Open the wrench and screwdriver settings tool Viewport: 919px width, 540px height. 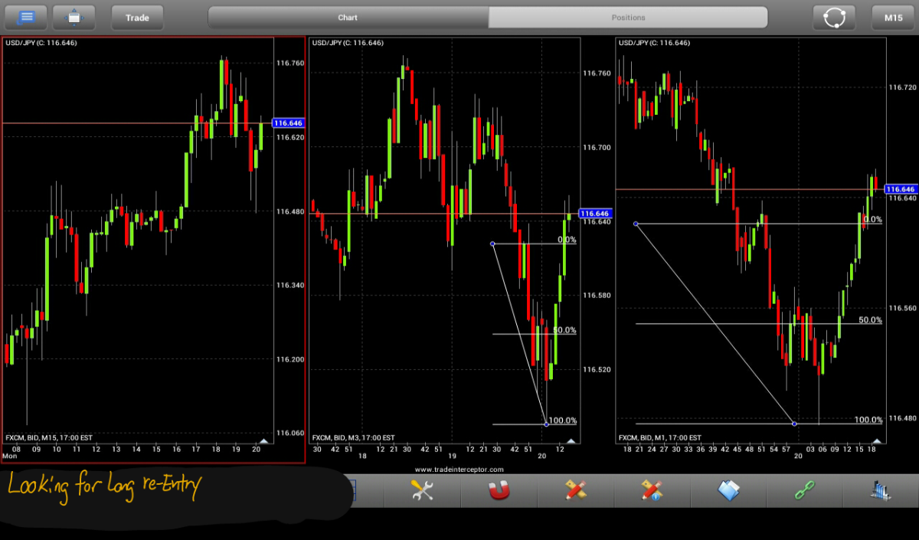coord(423,491)
